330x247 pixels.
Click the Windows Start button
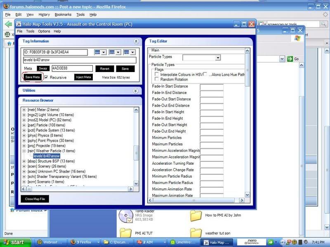pyautogui.click(x=15, y=242)
